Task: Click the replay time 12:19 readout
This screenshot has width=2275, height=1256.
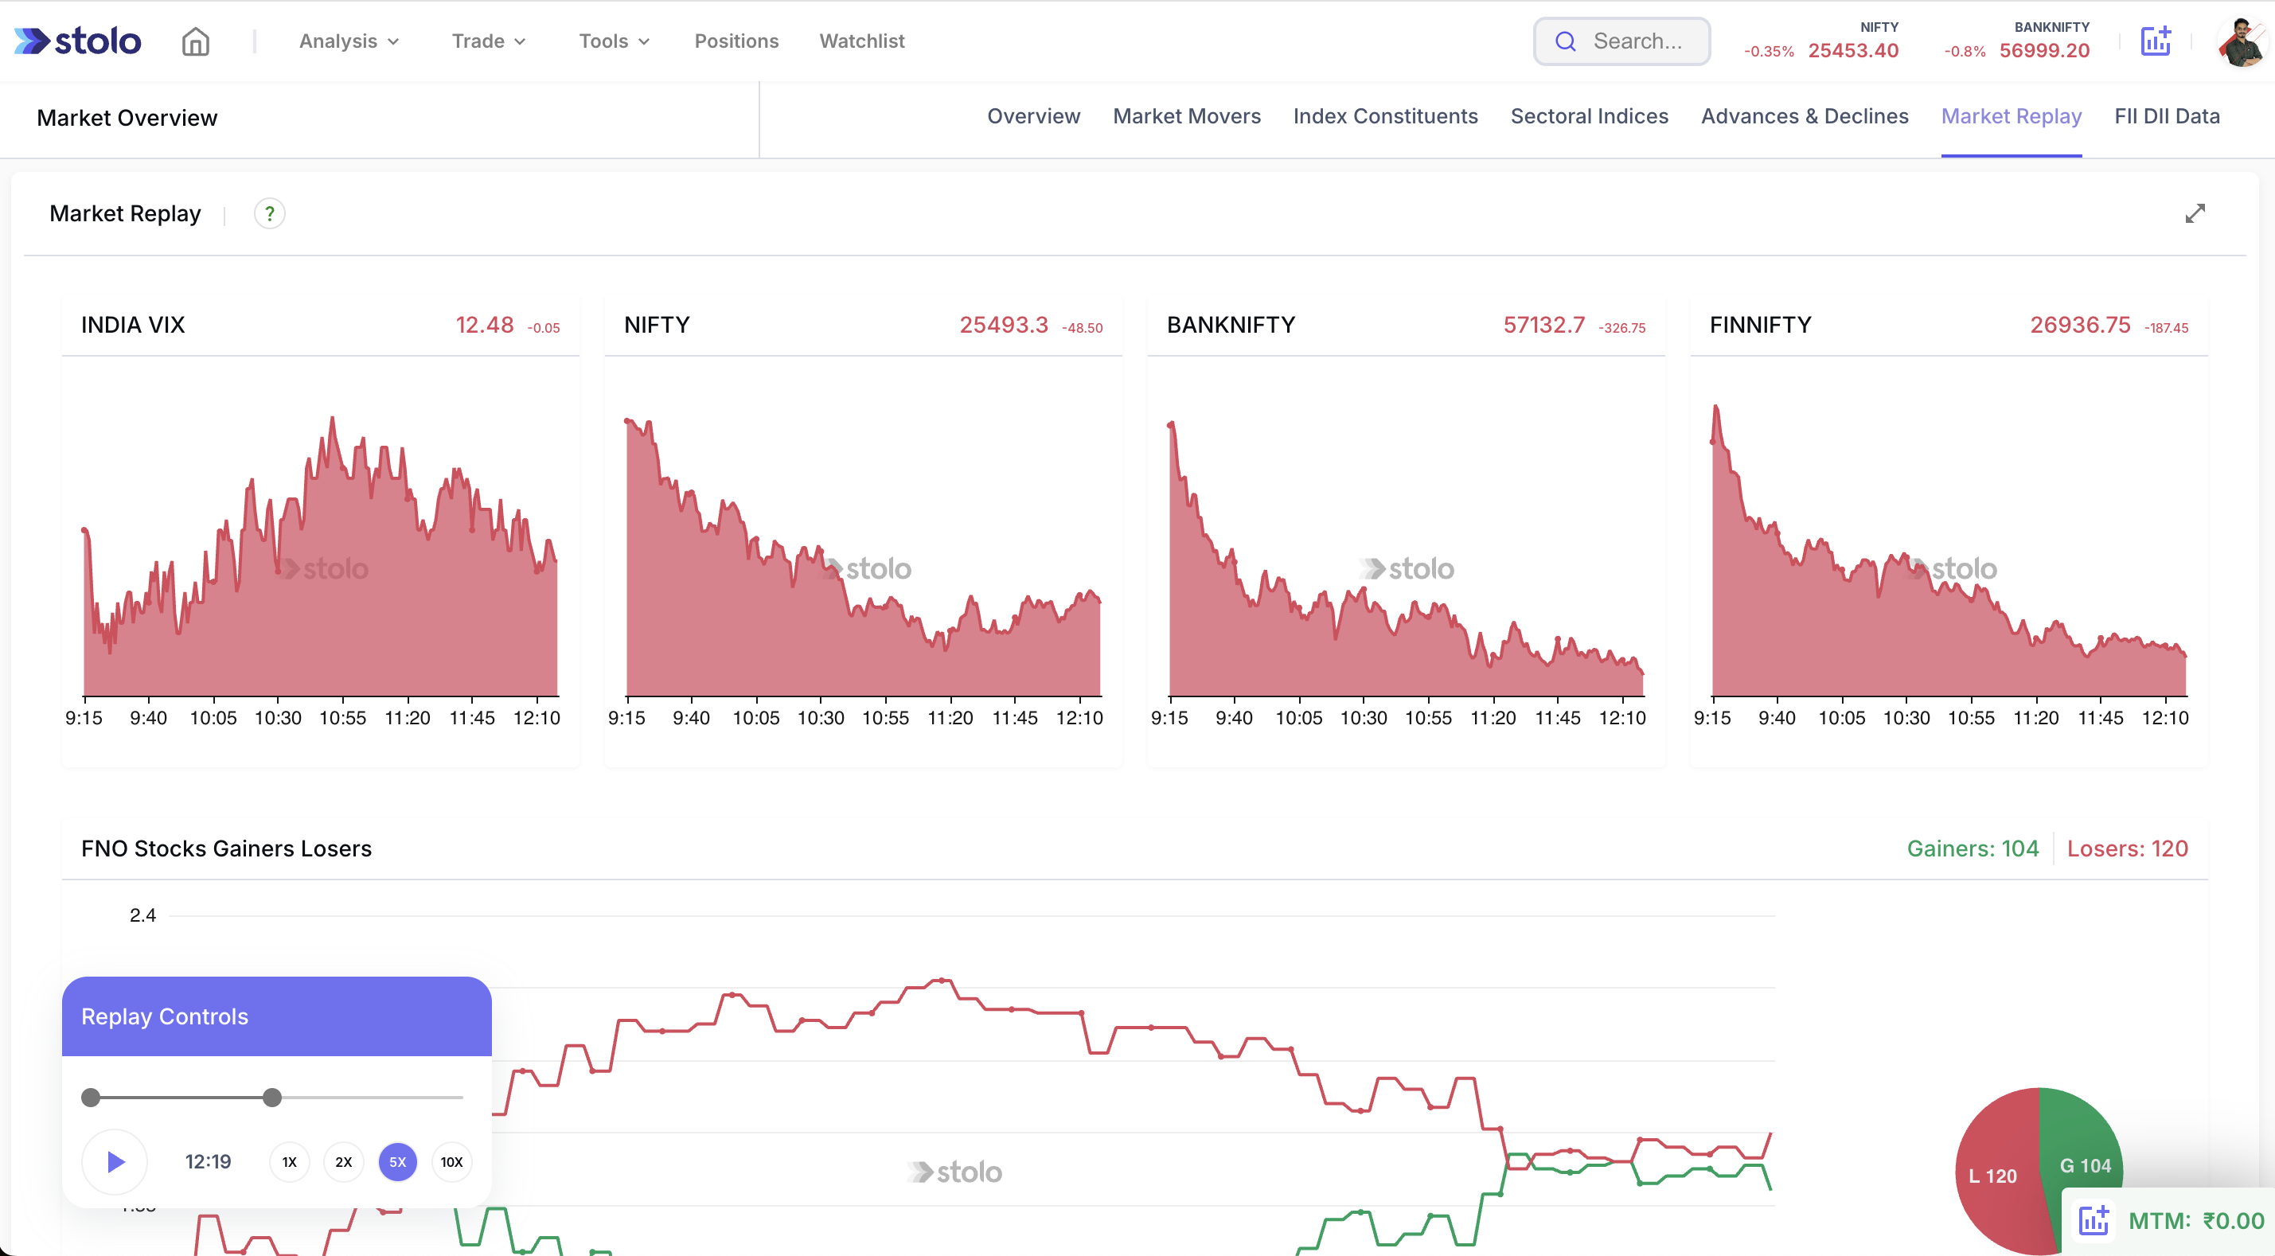Action: click(x=208, y=1161)
